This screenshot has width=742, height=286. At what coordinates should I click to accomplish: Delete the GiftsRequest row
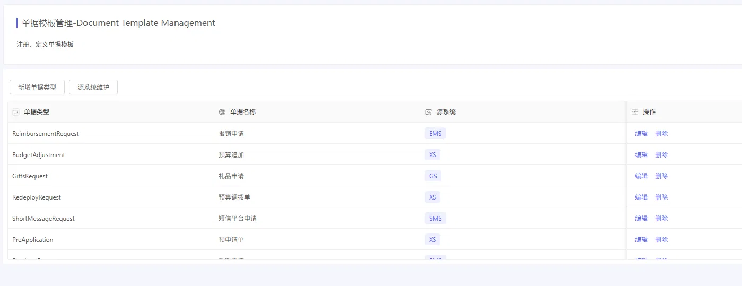[x=661, y=176]
